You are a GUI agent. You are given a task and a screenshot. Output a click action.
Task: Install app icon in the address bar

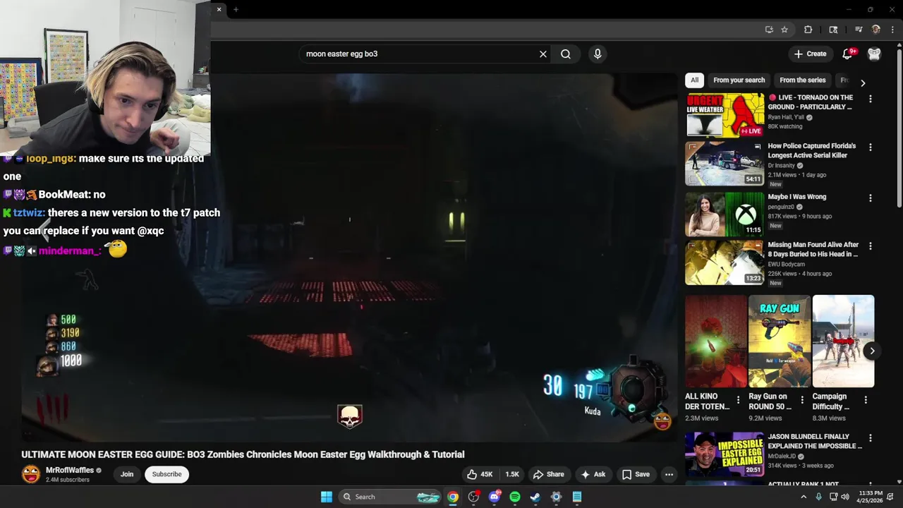point(769,30)
